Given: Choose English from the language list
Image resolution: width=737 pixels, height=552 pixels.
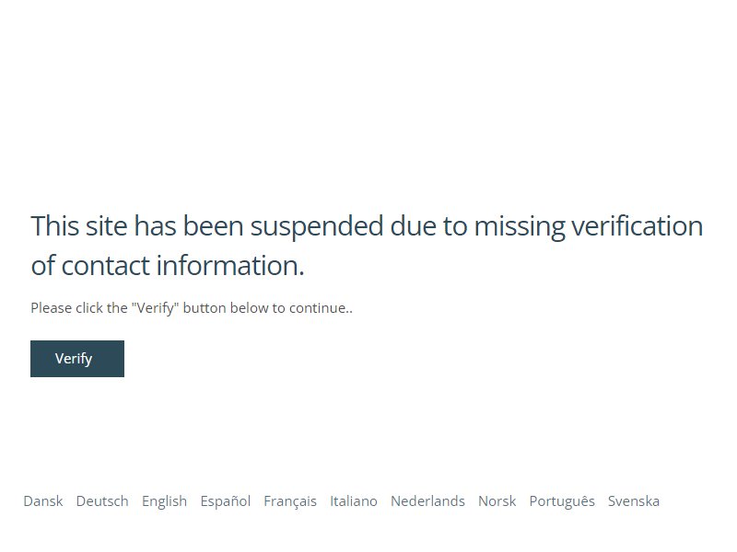Looking at the screenshot, I should pyautogui.click(x=165, y=501).
